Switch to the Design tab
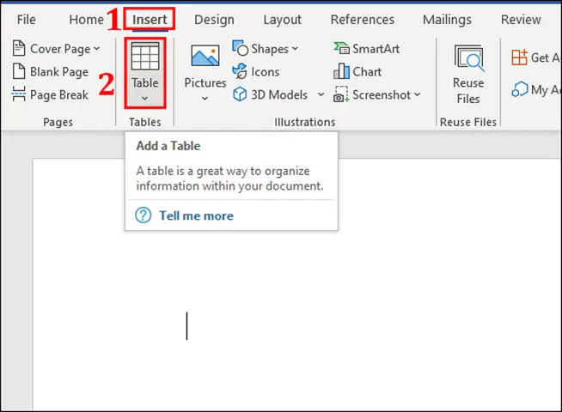 (x=214, y=19)
